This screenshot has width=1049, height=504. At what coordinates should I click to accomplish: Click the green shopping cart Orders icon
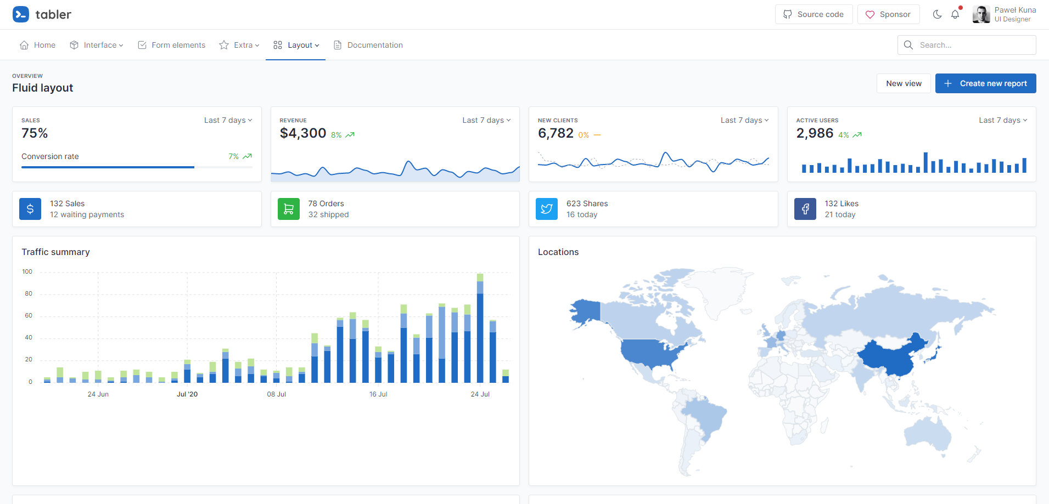[x=289, y=209]
